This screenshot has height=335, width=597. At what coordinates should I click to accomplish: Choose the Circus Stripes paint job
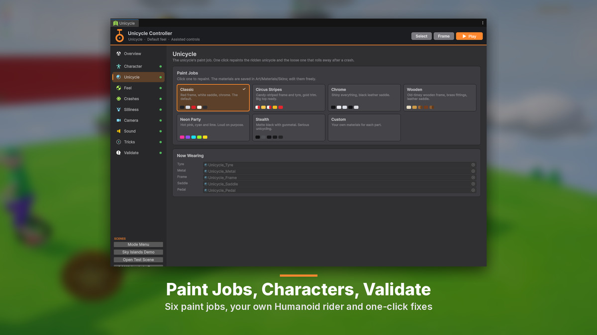point(289,98)
